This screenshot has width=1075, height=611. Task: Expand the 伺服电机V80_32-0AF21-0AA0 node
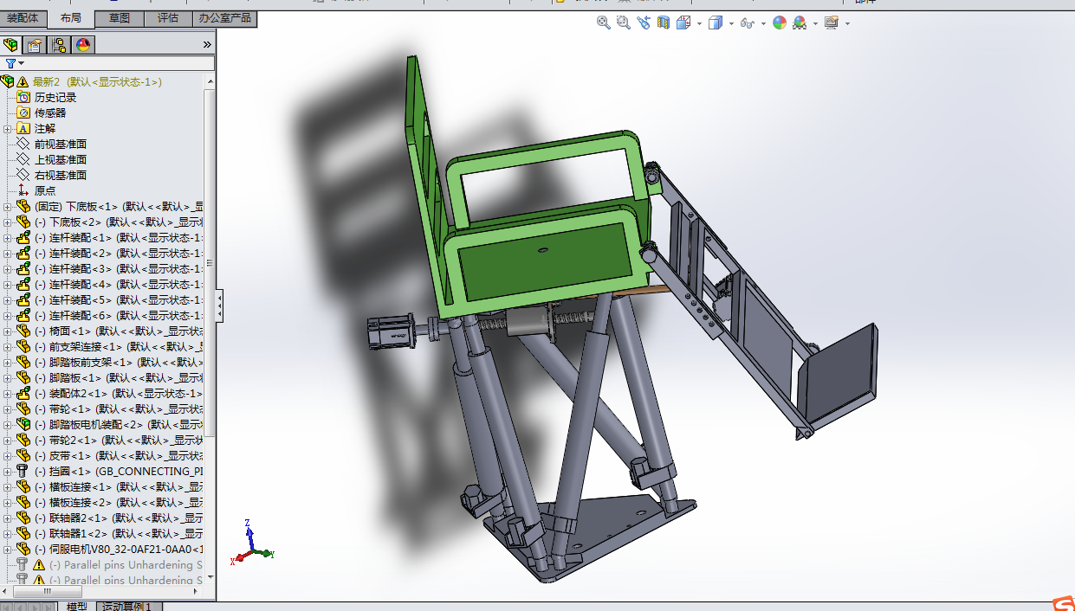coord(8,550)
